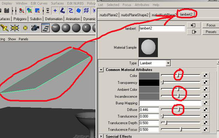
Task: Click the Color slider handle
Action: [178, 75]
